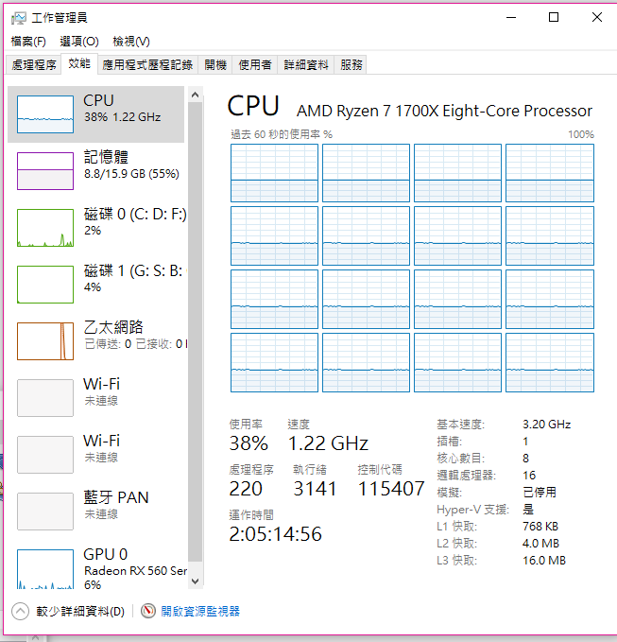Collapse view with 較少詳細資料(D) chevron icon
The height and width of the screenshot is (642, 617).
21,612
